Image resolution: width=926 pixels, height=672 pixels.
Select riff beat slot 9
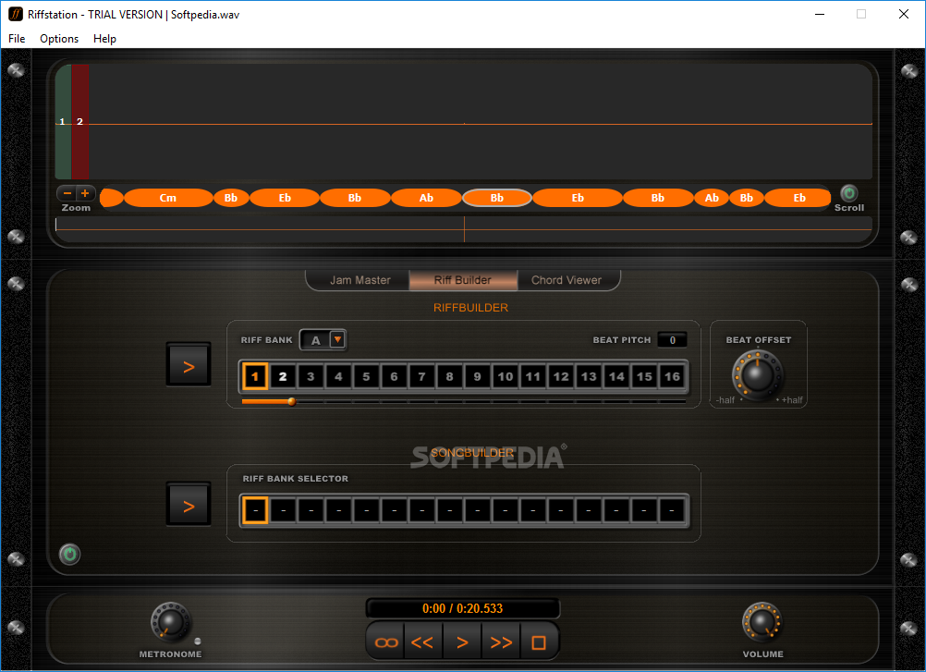point(477,376)
